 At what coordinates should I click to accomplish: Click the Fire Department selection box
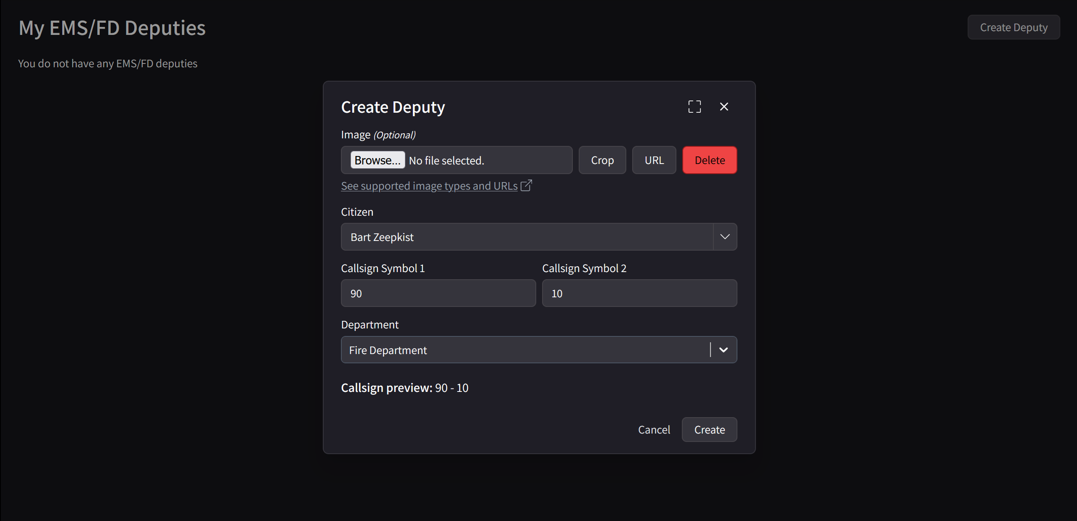pos(524,350)
